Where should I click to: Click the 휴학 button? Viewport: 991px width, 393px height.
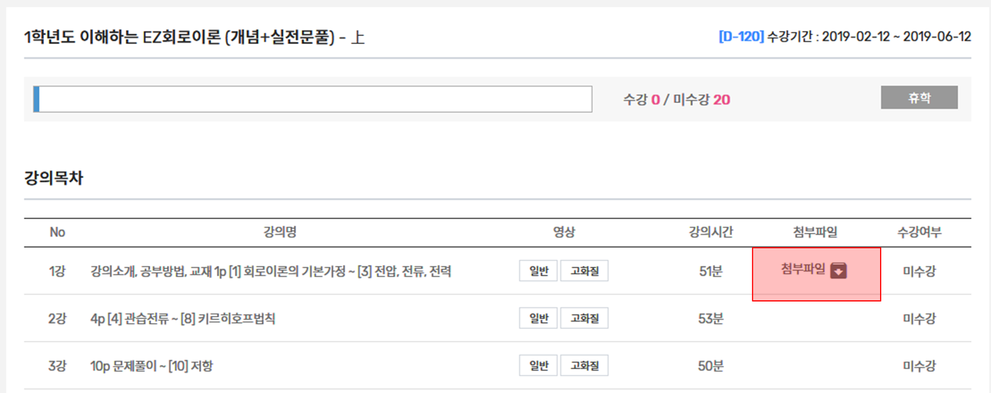(919, 97)
